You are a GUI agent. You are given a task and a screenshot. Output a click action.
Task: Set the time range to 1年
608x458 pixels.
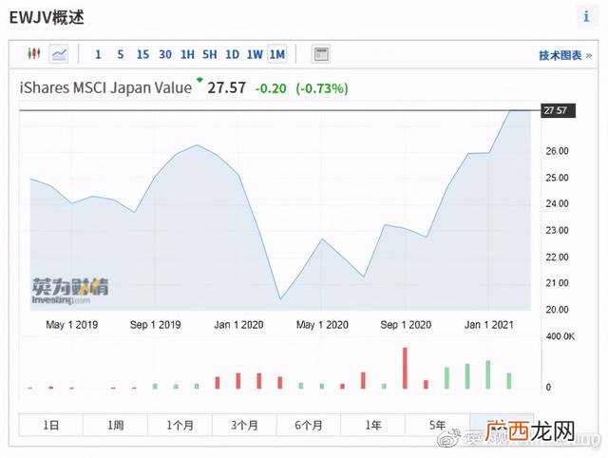(373, 425)
